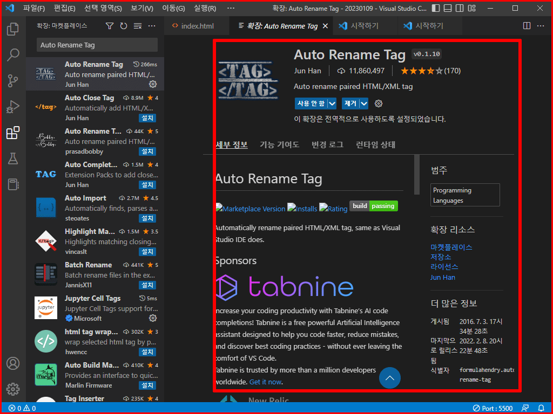The image size is (553, 414).
Task: Open notifications bell in status bar
Action: click(541, 409)
